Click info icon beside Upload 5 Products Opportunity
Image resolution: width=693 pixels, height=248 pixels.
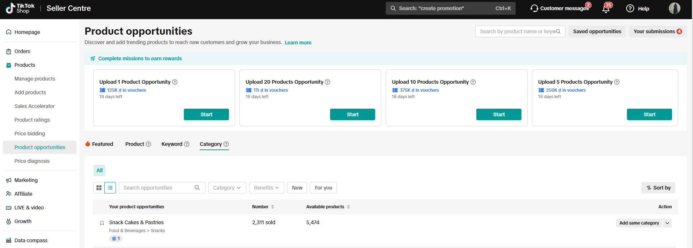click(x=617, y=82)
